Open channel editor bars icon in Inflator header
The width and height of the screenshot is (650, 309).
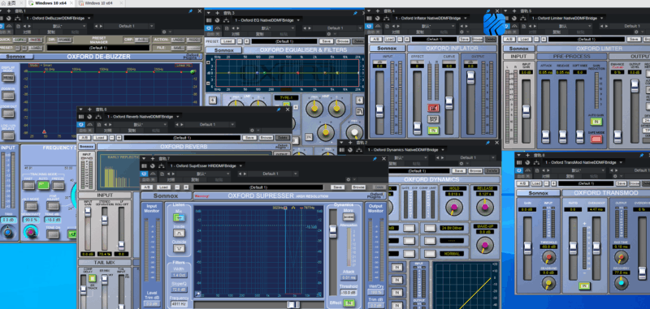tap(370, 18)
